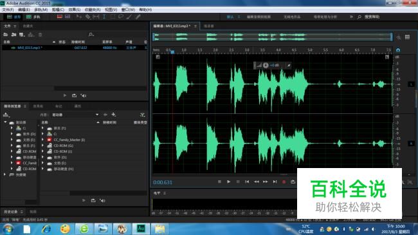The height and width of the screenshot is (235, 418).
Task: Select the Spot Healing Brush tool
Action: pyautogui.click(x=138, y=17)
